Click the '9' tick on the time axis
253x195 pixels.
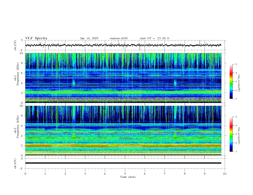click(204, 174)
